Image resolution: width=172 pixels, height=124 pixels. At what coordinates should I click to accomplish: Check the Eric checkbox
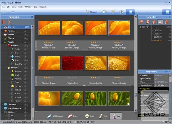coord(12,53)
